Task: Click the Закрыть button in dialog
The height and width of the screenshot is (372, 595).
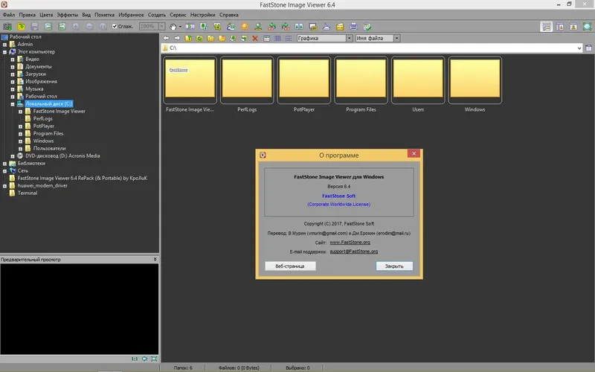Action: tap(394, 266)
